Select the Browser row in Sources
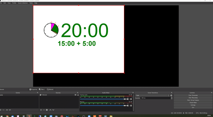Screen dimensions: 213x117 pyautogui.click(x=59, y=95)
